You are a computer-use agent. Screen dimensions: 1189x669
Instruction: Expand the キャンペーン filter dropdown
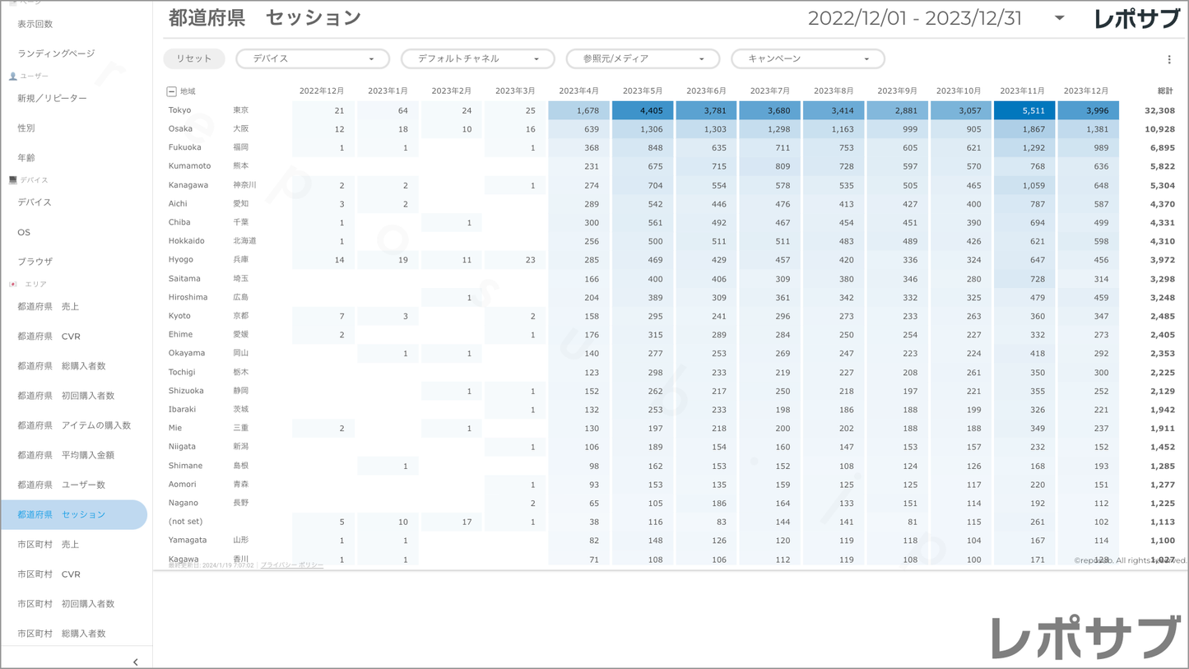pos(807,59)
